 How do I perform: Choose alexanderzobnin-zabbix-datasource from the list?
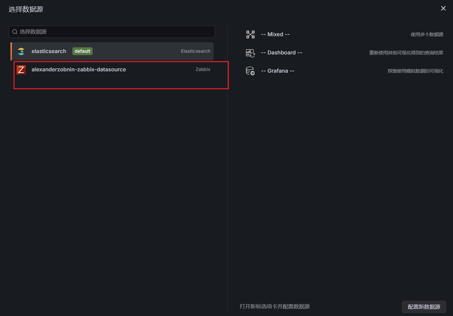click(x=78, y=70)
